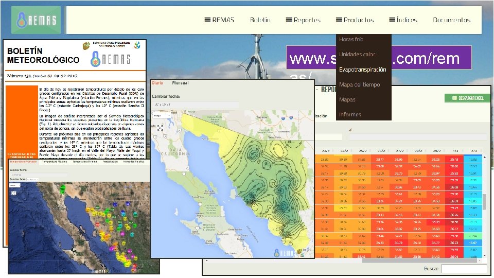This screenshot has width=494, height=278.
Task: Sort by the 23/2 column header
Action: pyautogui.click(x=325, y=151)
